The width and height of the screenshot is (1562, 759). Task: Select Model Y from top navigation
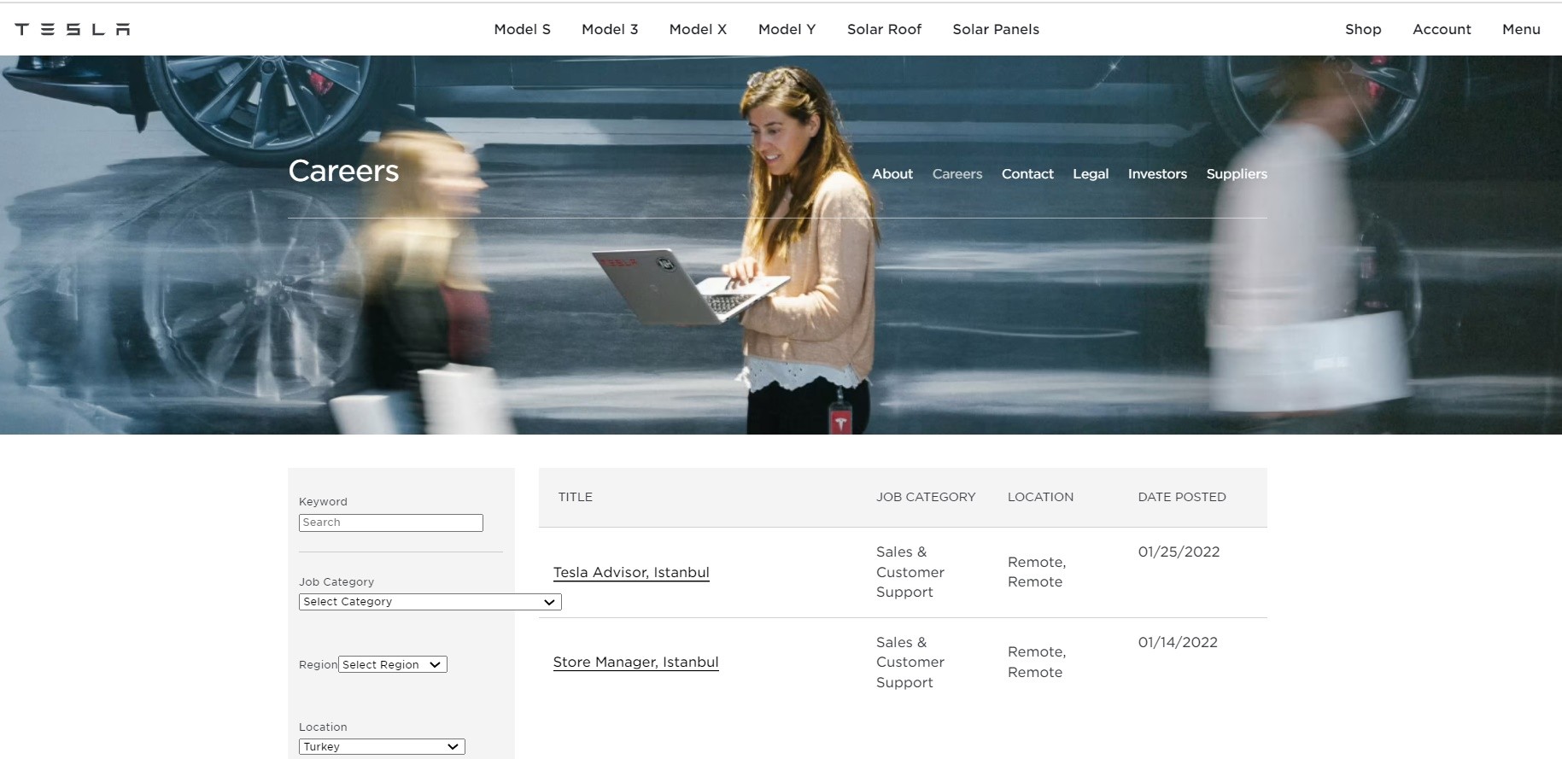787,29
